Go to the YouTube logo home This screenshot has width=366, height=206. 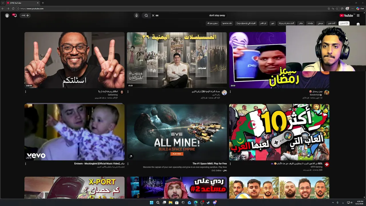click(x=346, y=15)
